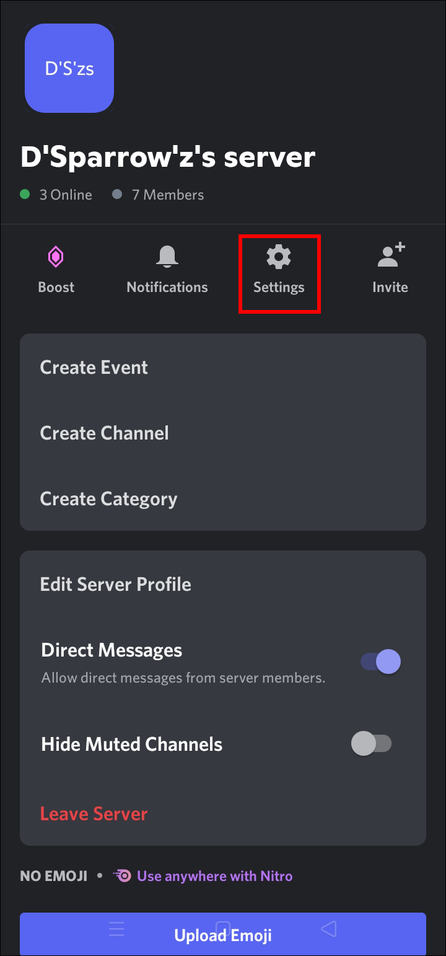Screen dimensions: 446x956
Task: Tap Android recent apps navigation icon
Action: pyautogui.click(x=116, y=929)
